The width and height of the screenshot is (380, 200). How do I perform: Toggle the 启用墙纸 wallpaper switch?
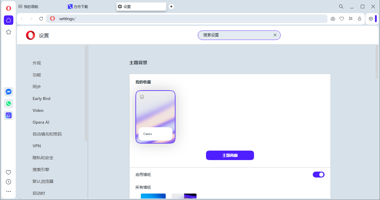tap(319, 174)
